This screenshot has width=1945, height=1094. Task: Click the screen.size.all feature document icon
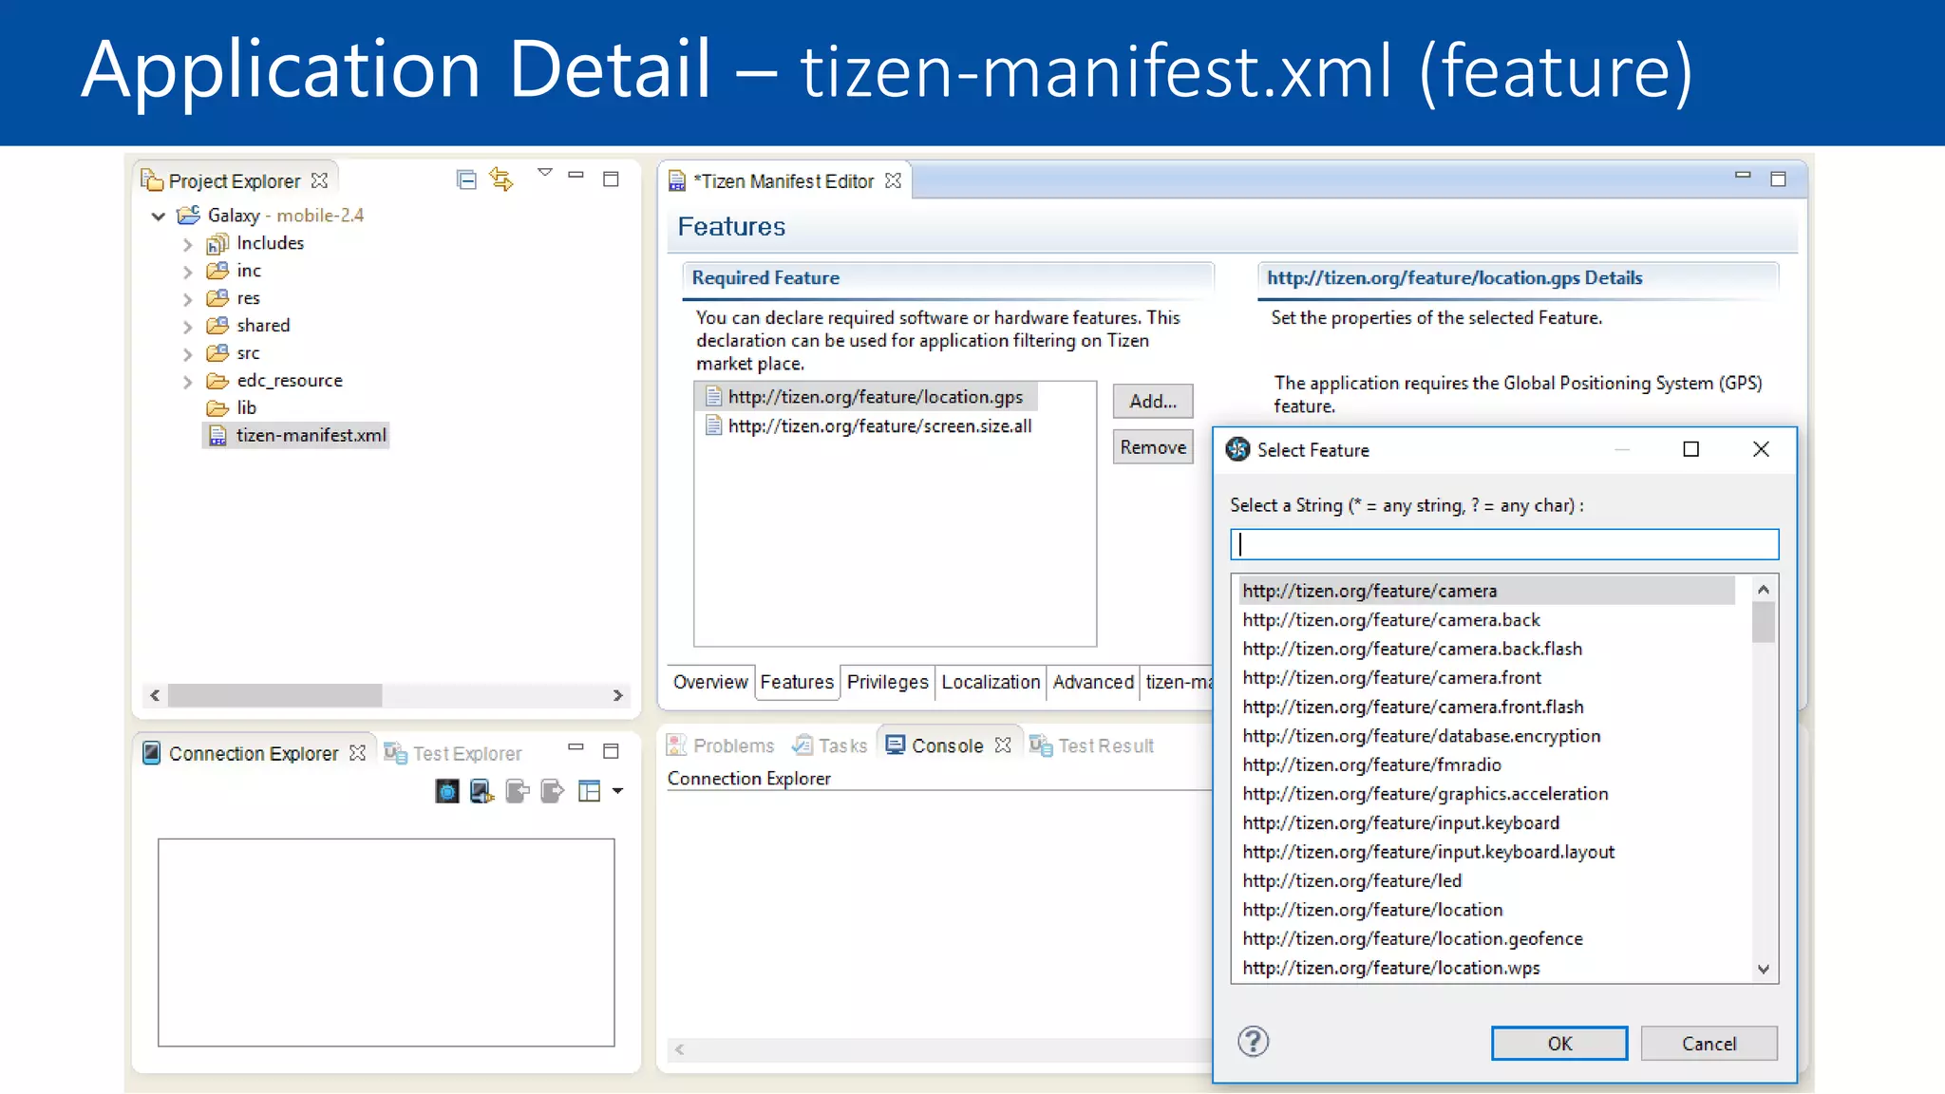pyautogui.click(x=713, y=425)
